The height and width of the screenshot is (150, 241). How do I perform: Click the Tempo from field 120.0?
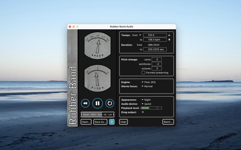[x=155, y=35]
